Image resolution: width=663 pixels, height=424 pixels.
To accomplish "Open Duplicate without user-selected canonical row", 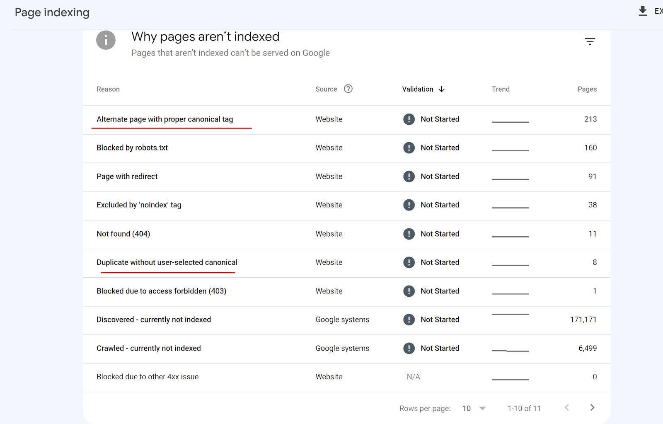I will (167, 262).
